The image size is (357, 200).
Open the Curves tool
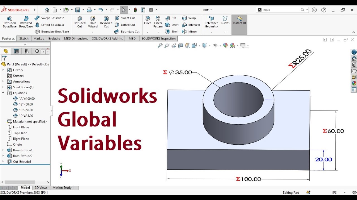pos(225,20)
